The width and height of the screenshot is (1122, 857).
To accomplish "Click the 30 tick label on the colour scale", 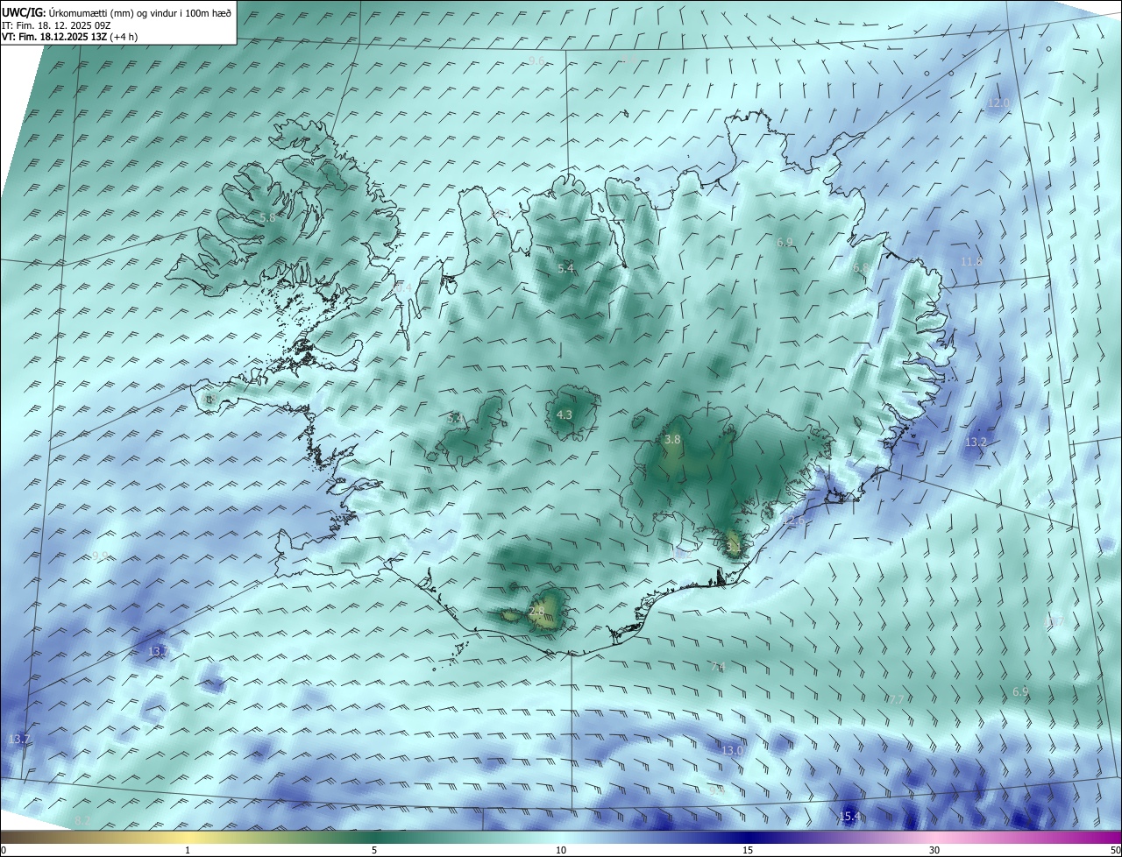I will [934, 850].
